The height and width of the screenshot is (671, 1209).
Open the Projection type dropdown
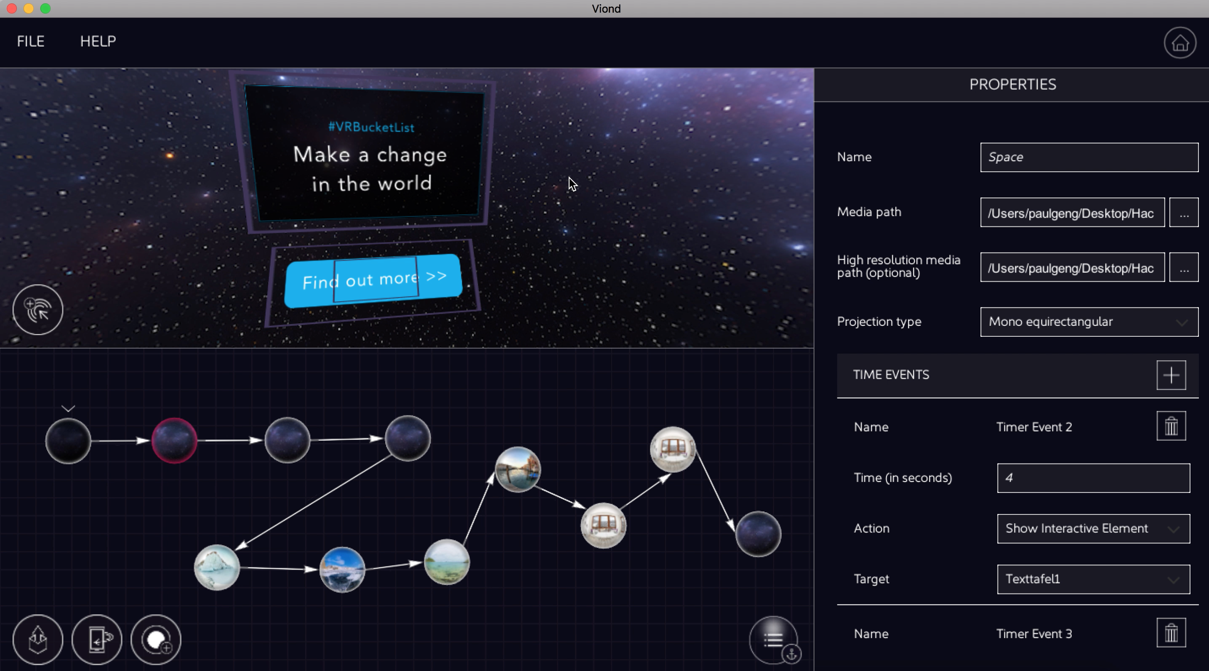(1089, 322)
